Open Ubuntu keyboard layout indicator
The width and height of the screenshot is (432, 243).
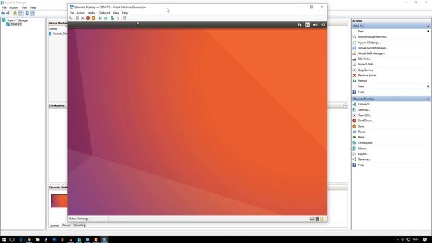pos(308,25)
